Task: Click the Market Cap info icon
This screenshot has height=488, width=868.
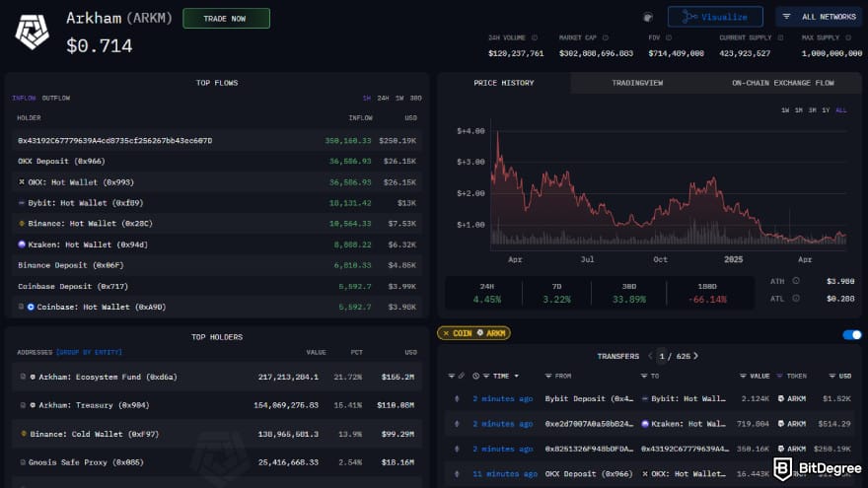Action: (x=605, y=37)
